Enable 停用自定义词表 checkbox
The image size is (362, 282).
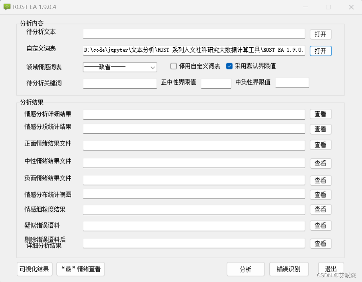(x=174, y=66)
